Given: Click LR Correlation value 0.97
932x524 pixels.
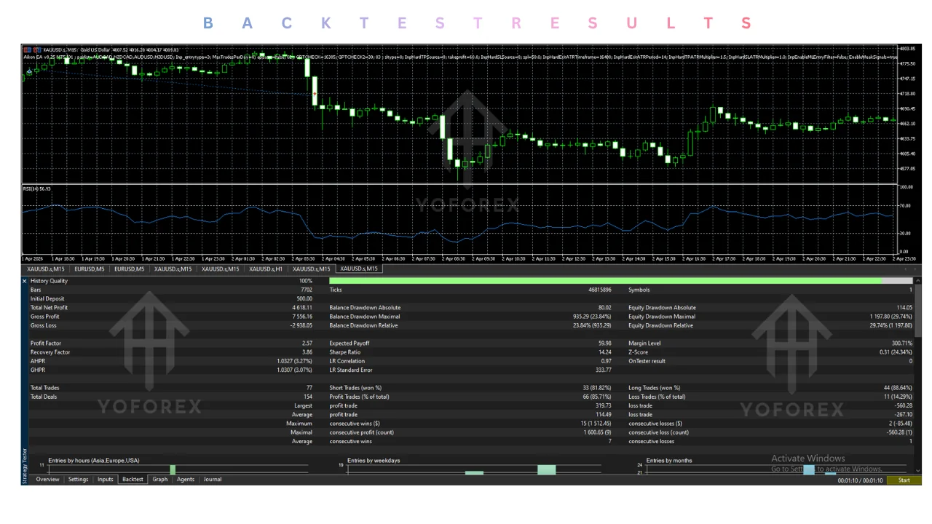Looking at the screenshot, I should click(x=607, y=361).
